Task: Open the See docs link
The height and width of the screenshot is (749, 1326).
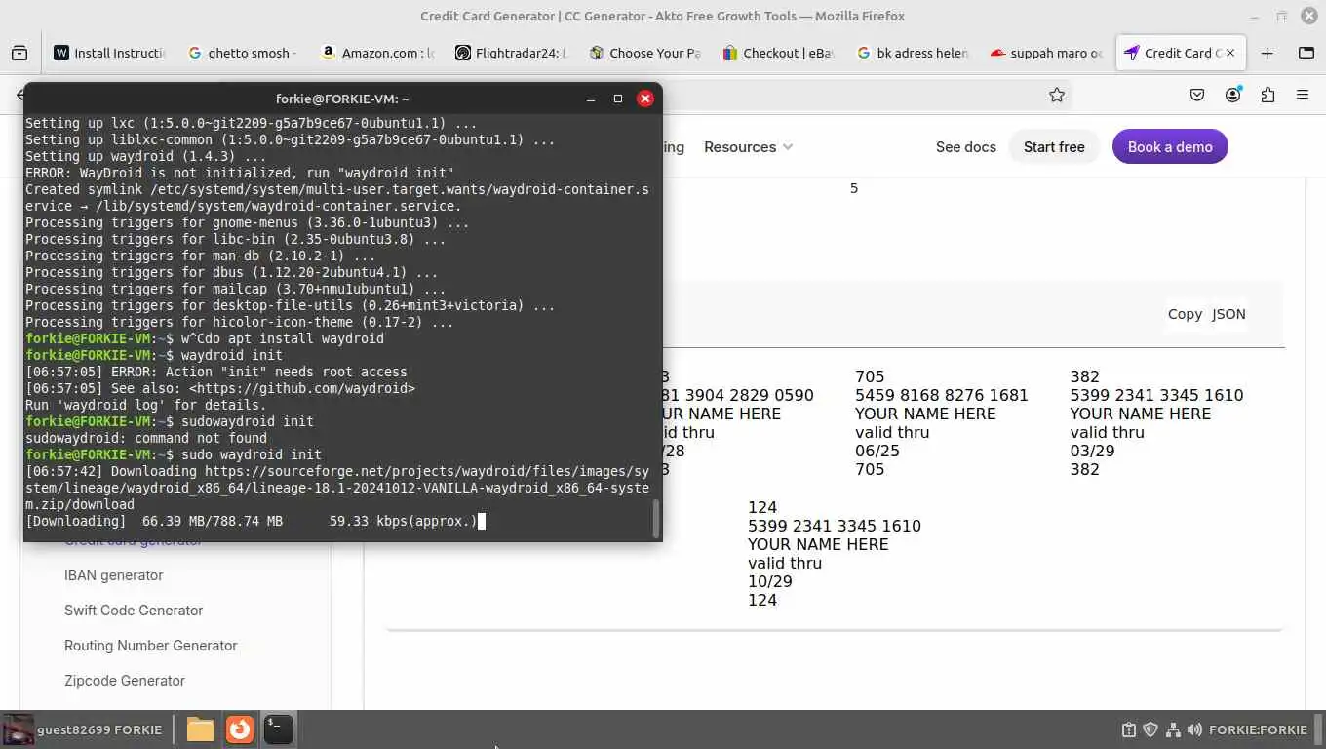Action: click(966, 147)
